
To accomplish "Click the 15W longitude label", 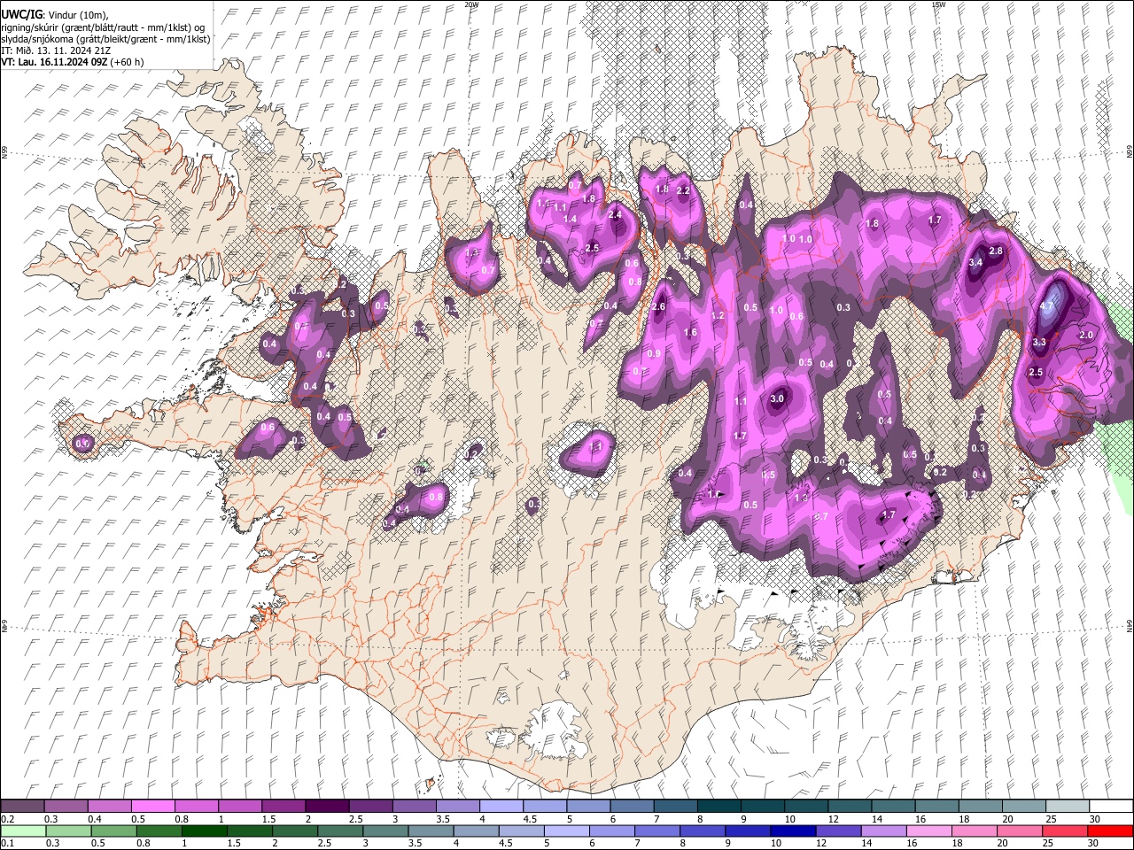I will tap(938, 4).
